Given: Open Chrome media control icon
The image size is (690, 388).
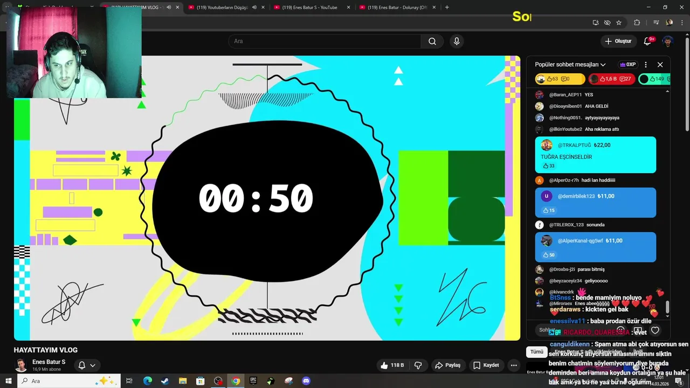Looking at the screenshot, I should click(x=656, y=23).
